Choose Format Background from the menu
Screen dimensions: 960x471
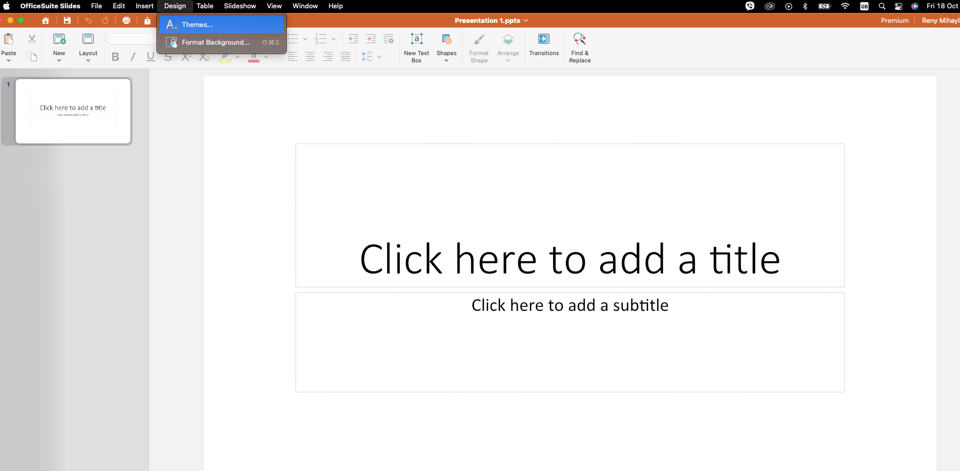tap(215, 42)
